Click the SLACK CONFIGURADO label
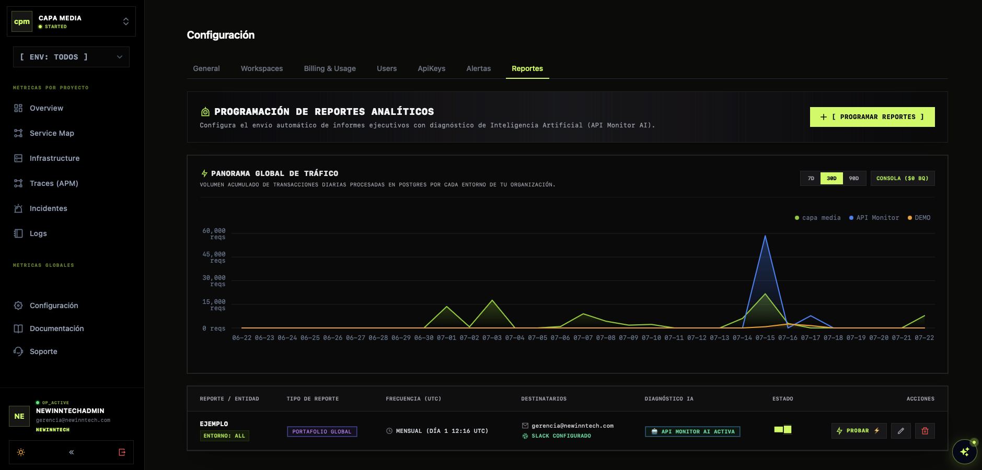The width and height of the screenshot is (982, 470). [x=561, y=436]
